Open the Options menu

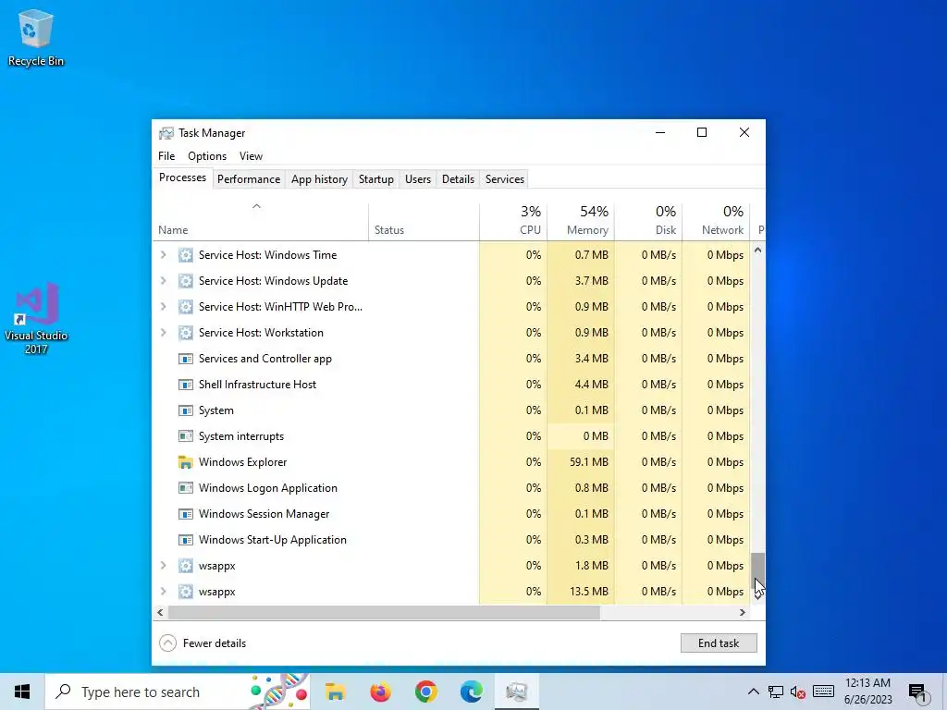coord(207,155)
